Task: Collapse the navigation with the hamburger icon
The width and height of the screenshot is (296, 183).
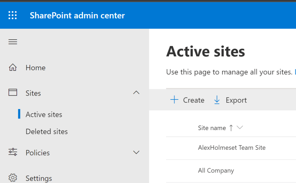Action: (12, 42)
